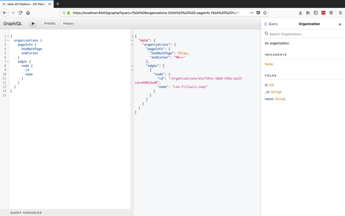Image resolution: width=345 pixels, height=216 pixels.
Task: Collapse line 1 with its fold arrow
Action: [8, 36]
